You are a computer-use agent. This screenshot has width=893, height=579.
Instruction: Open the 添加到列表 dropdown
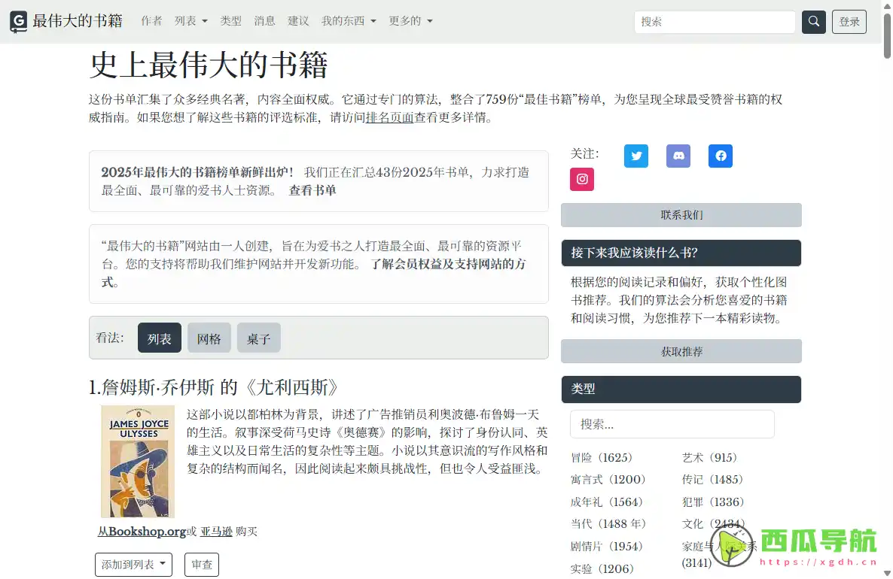point(133,564)
